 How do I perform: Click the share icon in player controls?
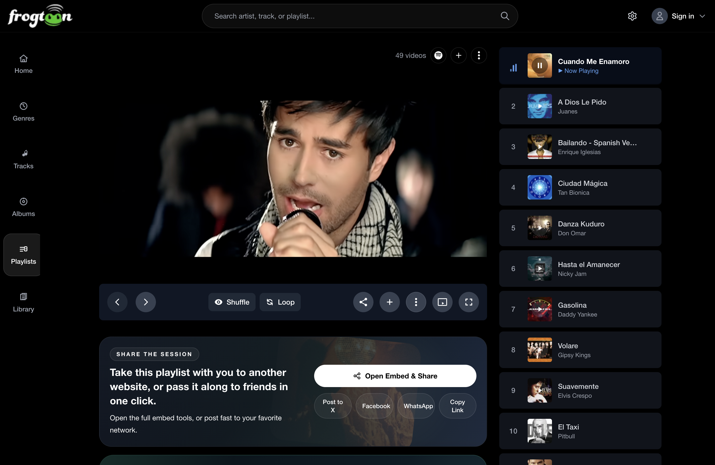[x=363, y=302]
